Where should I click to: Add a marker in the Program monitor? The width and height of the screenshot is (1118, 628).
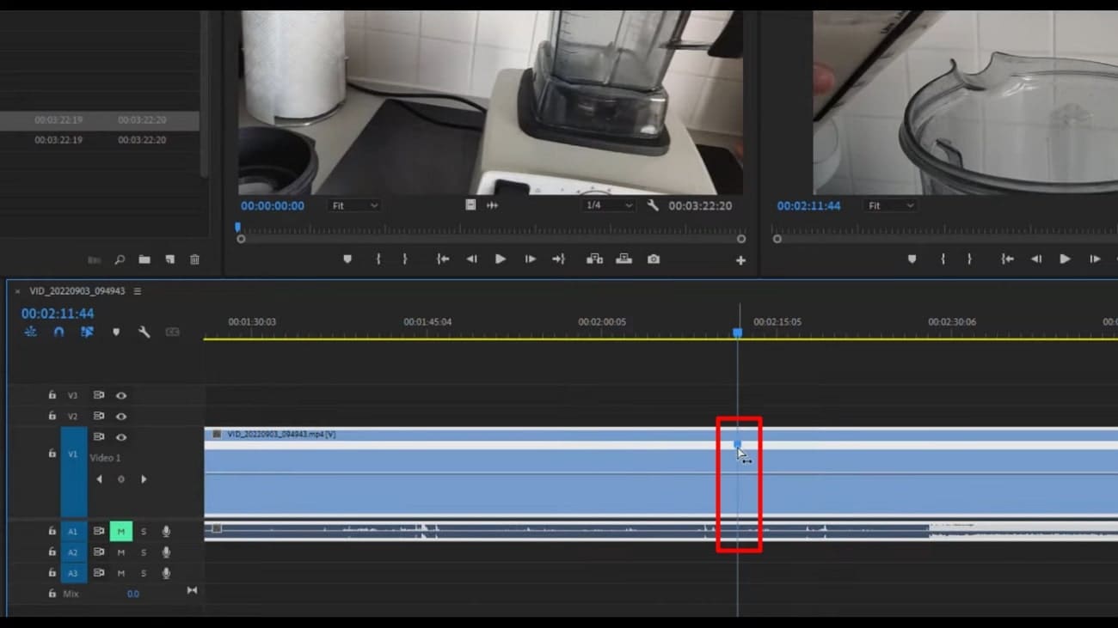click(912, 259)
